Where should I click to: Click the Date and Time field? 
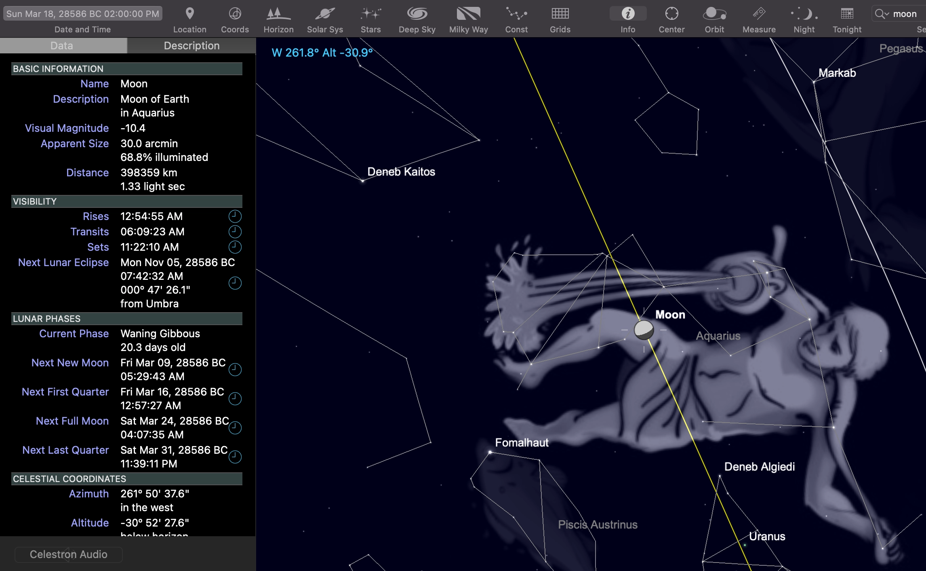(83, 14)
